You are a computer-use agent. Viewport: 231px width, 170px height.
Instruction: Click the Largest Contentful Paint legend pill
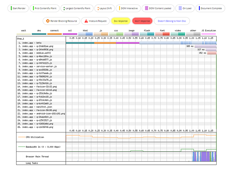[x=77, y=8]
